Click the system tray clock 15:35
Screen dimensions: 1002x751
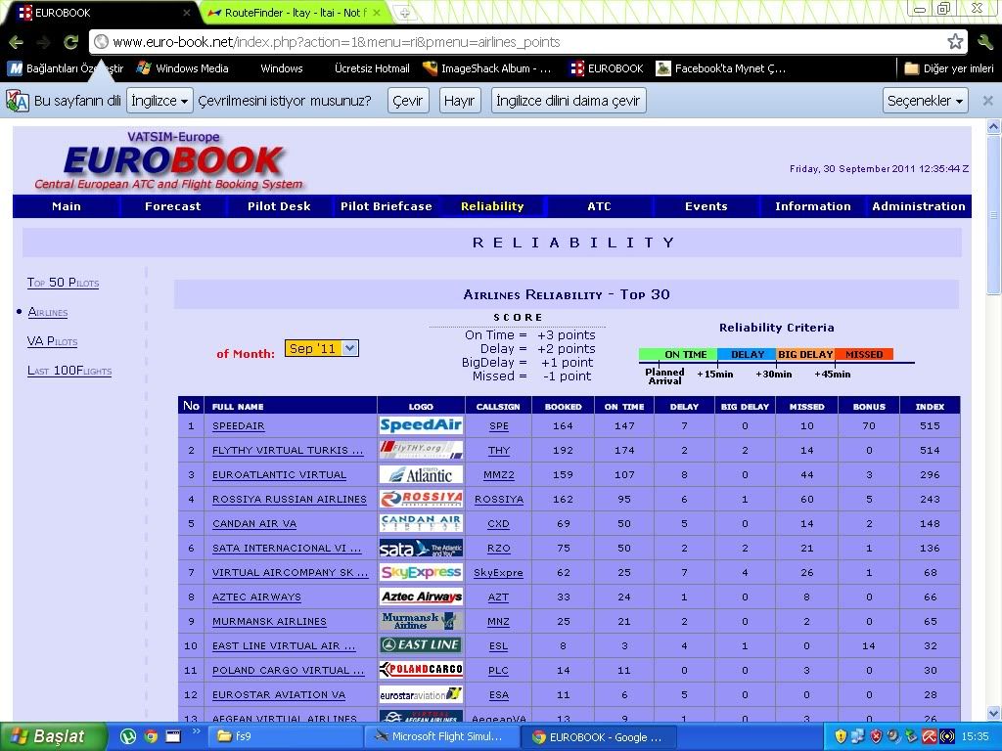pos(976,737)
